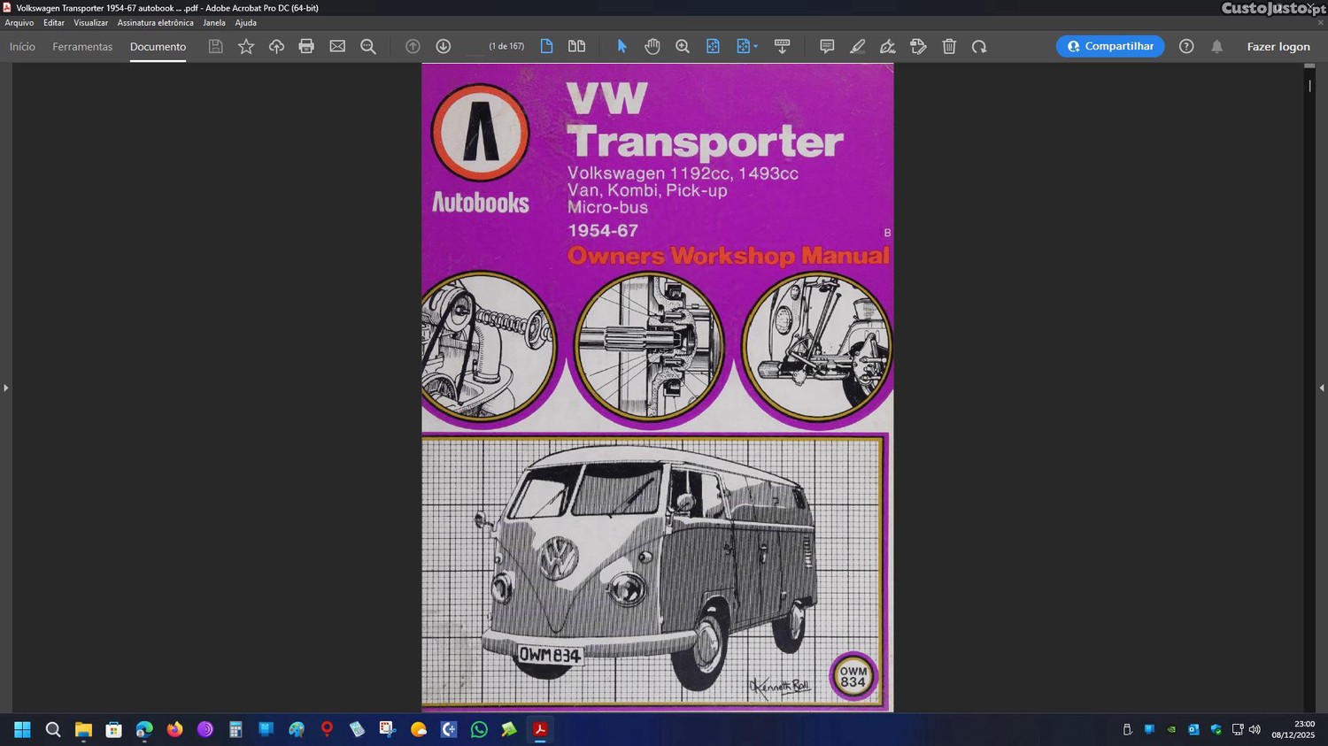Click the rotate page icon
1328x746 pixels.
(979, 47)
